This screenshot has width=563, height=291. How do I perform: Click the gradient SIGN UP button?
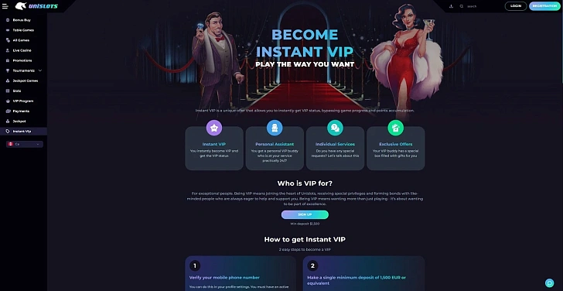tap(305, 214)
